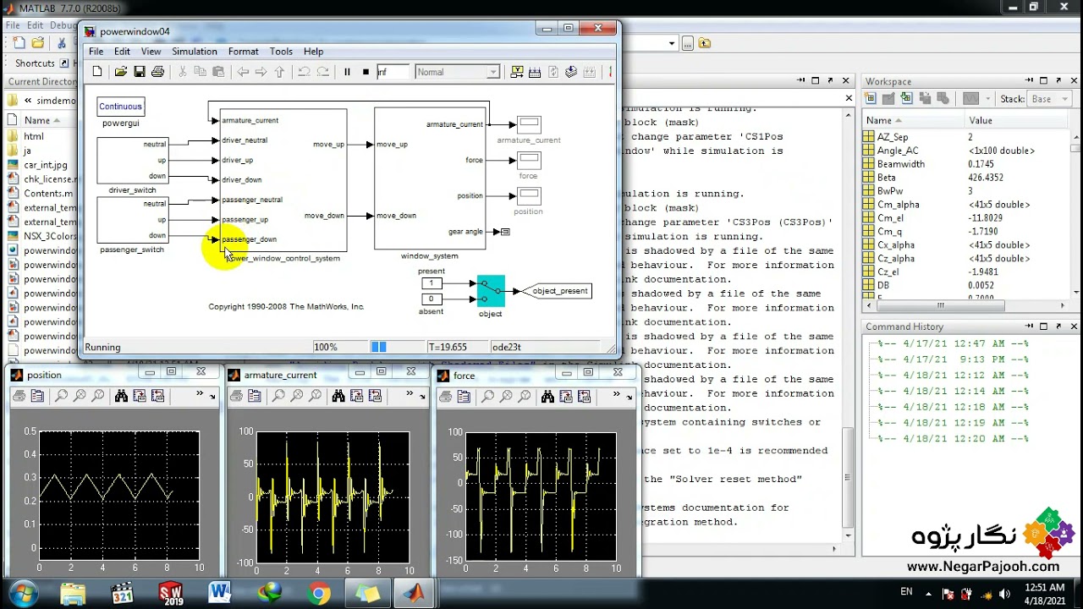Select html folder in Current Directory

pos(34,136)
